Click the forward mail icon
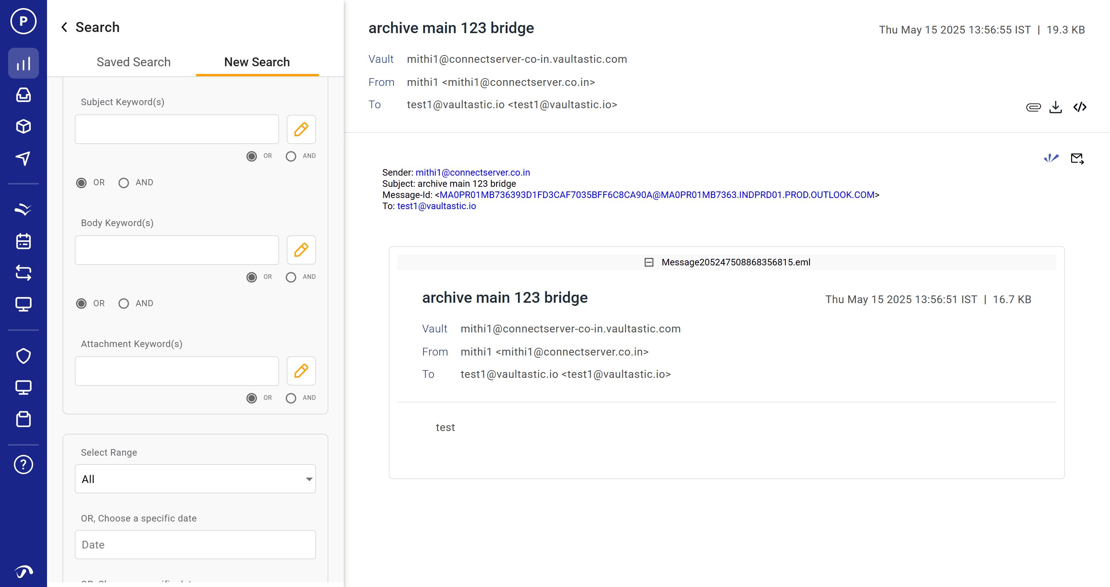The image size is (1110, 587). [x=1077, y=158]
